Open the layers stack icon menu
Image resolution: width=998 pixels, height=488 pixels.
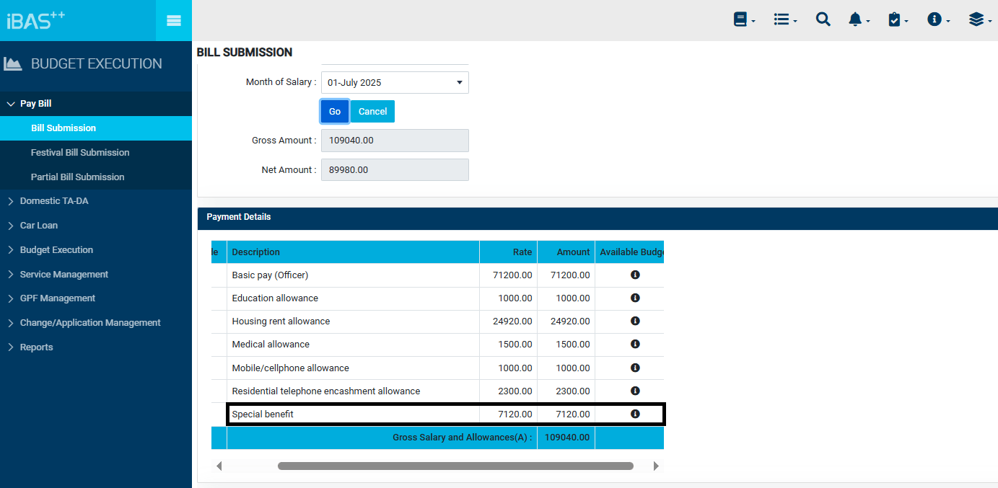pos(979,20)
